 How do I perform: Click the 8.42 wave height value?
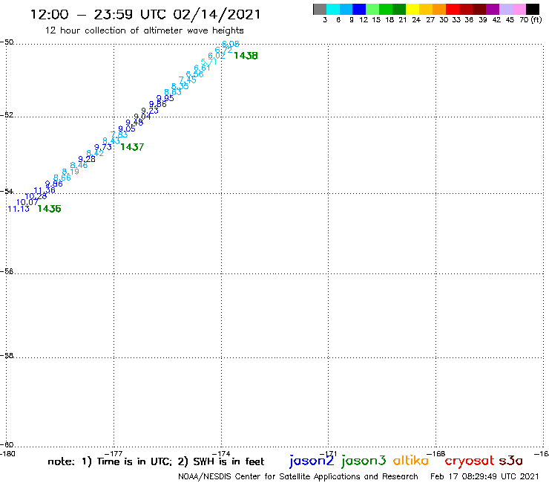point(95,153)
